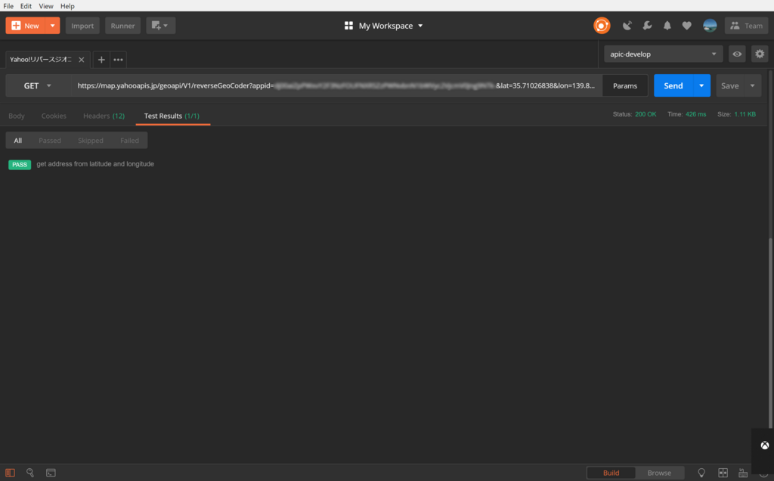Filter test results by Skipped

(x=91, y=140)
